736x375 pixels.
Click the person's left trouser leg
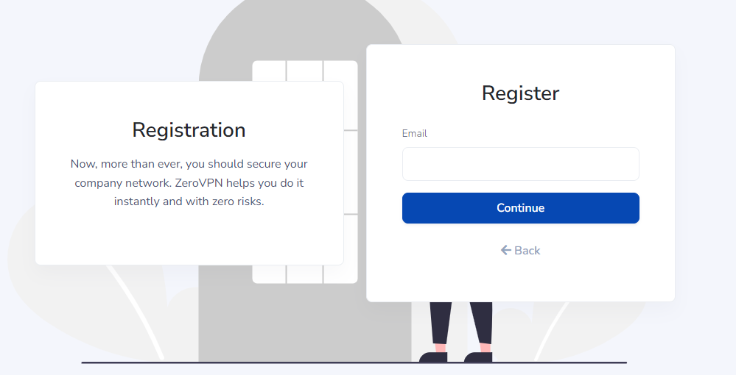click(441, 324)
